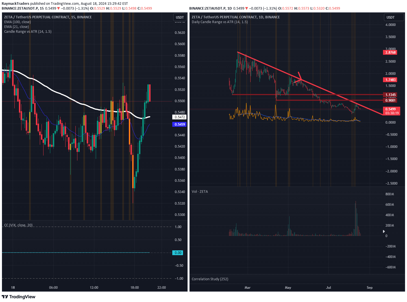Click the 800M volume scale label

390,194
